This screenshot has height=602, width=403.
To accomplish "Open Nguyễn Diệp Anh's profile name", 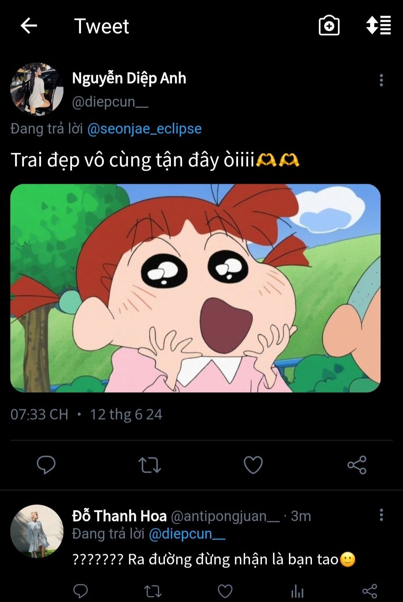I will (129, 78).
